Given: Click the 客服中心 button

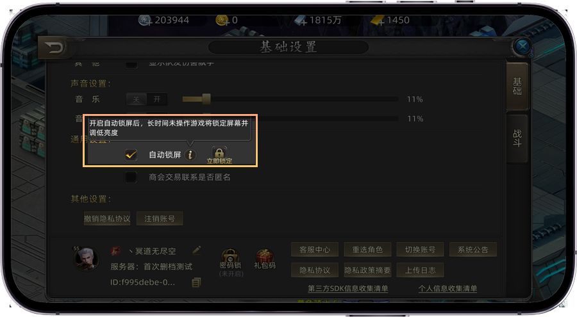Looking at the screenshot, I should [x=315, y=250].
